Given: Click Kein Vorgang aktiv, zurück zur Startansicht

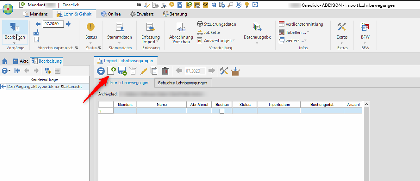Looking at the screenshot, I should pos(44,87).
